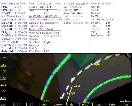Viewport: 132px width, 106px height.
Task: Click the purple Lmfgtp cross marker
Action: 78,98
